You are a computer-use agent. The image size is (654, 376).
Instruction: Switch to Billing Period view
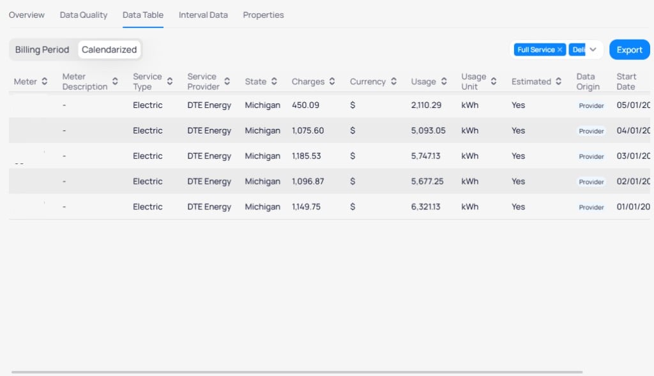tap(42, 50)
